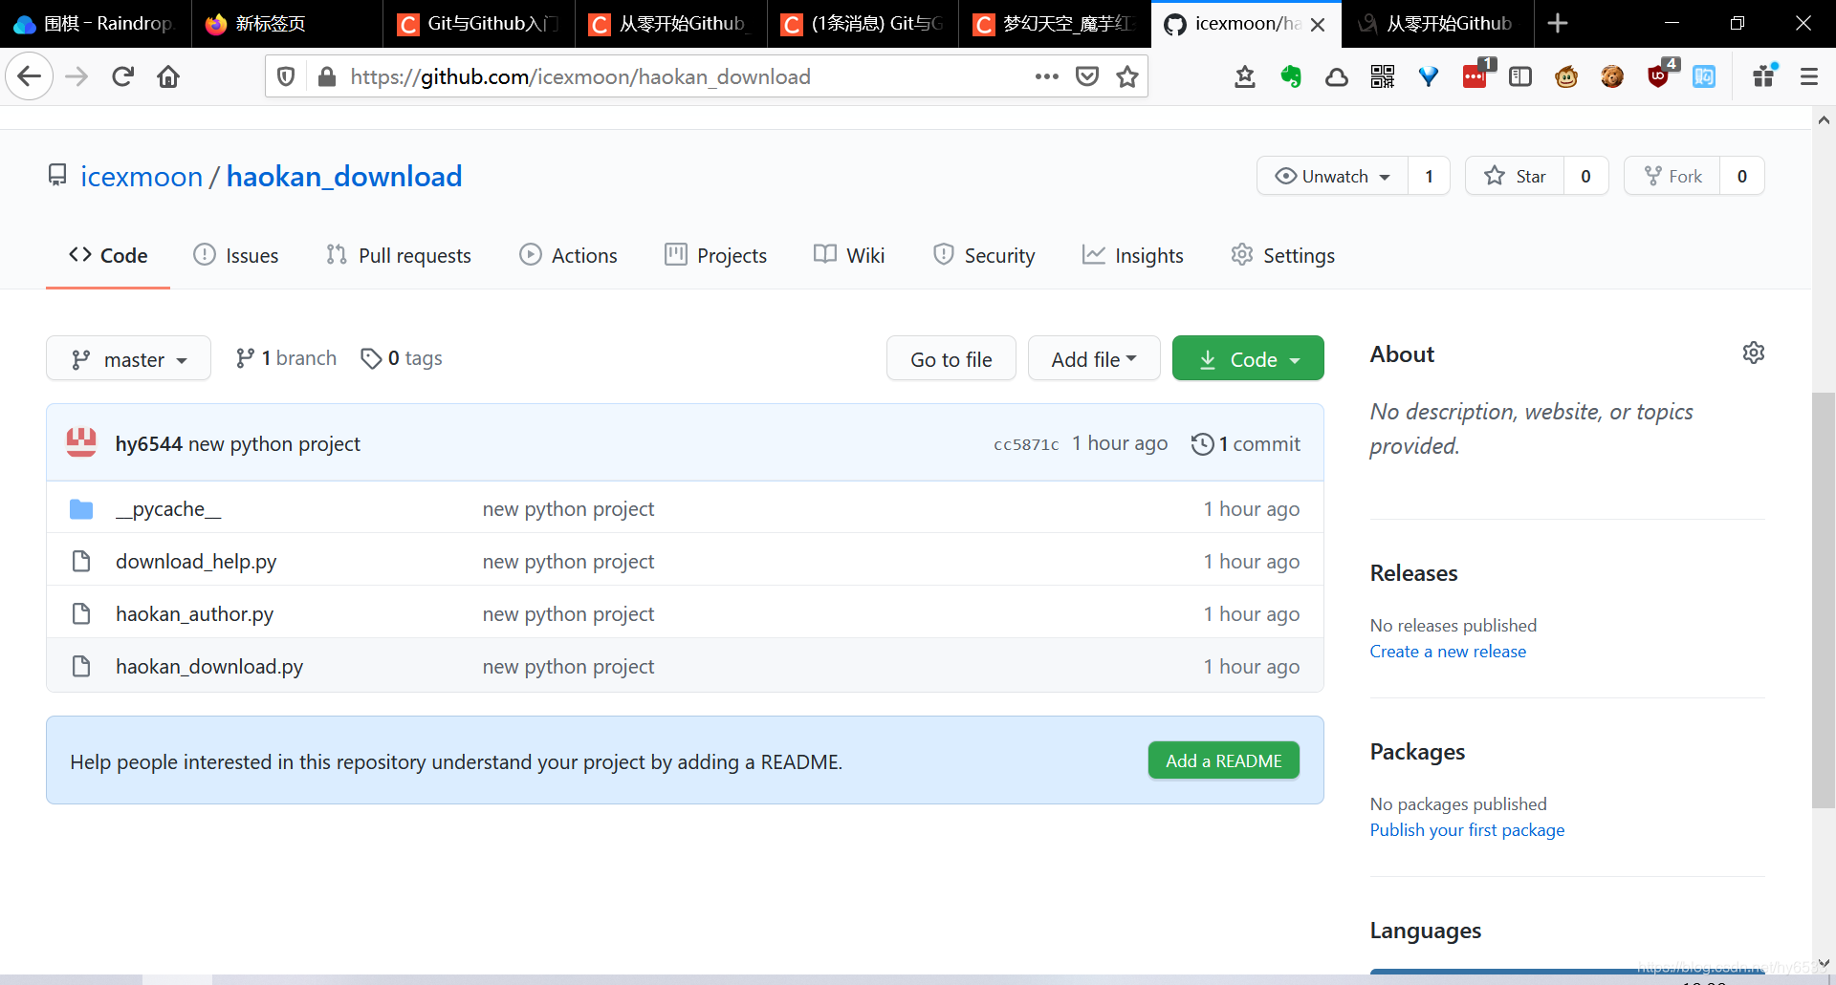Viewport: 1836px width, 985px height.
Task: View the 0 tags link
Action: (x=402, y=358)
